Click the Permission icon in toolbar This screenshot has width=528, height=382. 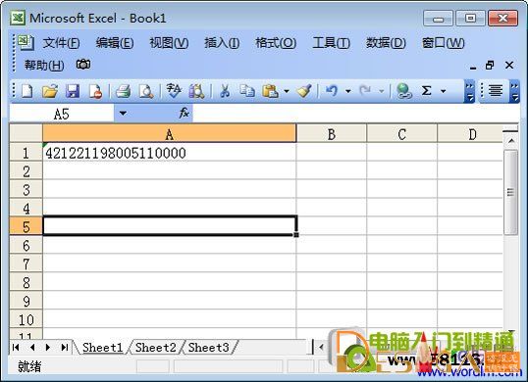[x=95, y=91]
